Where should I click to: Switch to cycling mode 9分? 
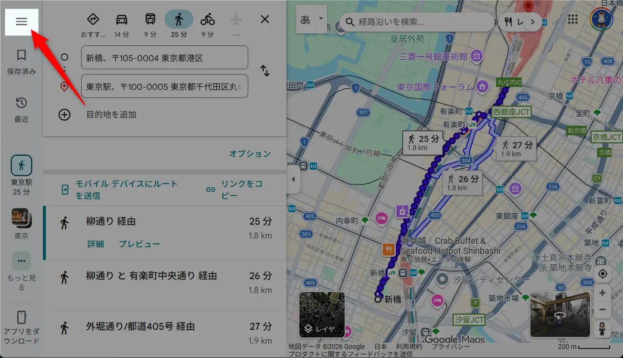208,24
